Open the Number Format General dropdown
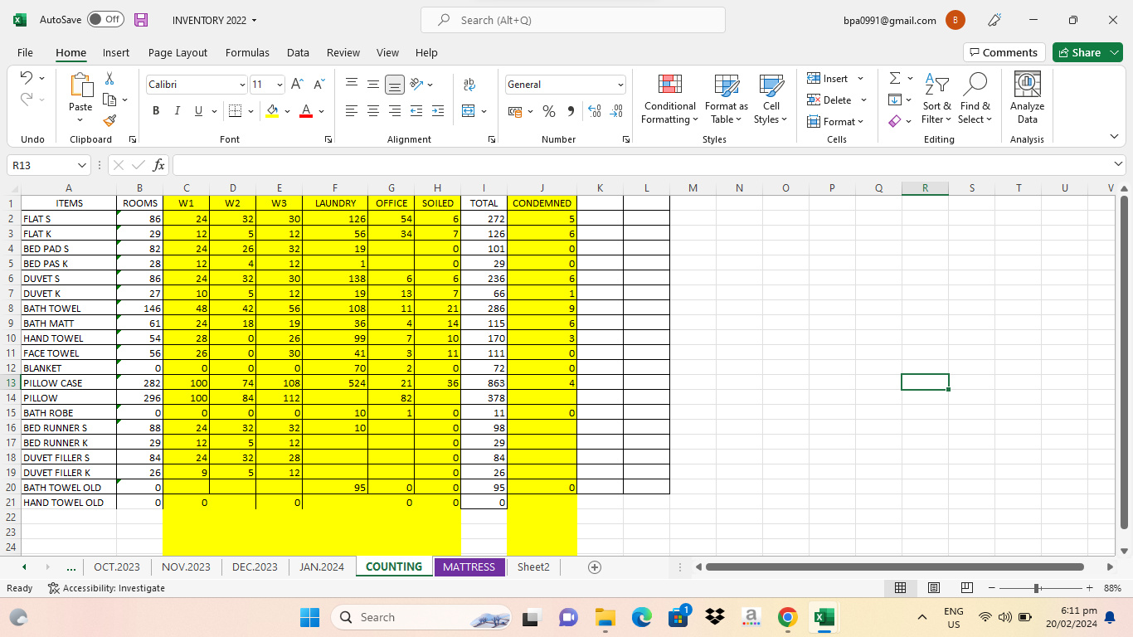Image resolution: width=1133 pixels, height=637 pixels. coord(620,85)
